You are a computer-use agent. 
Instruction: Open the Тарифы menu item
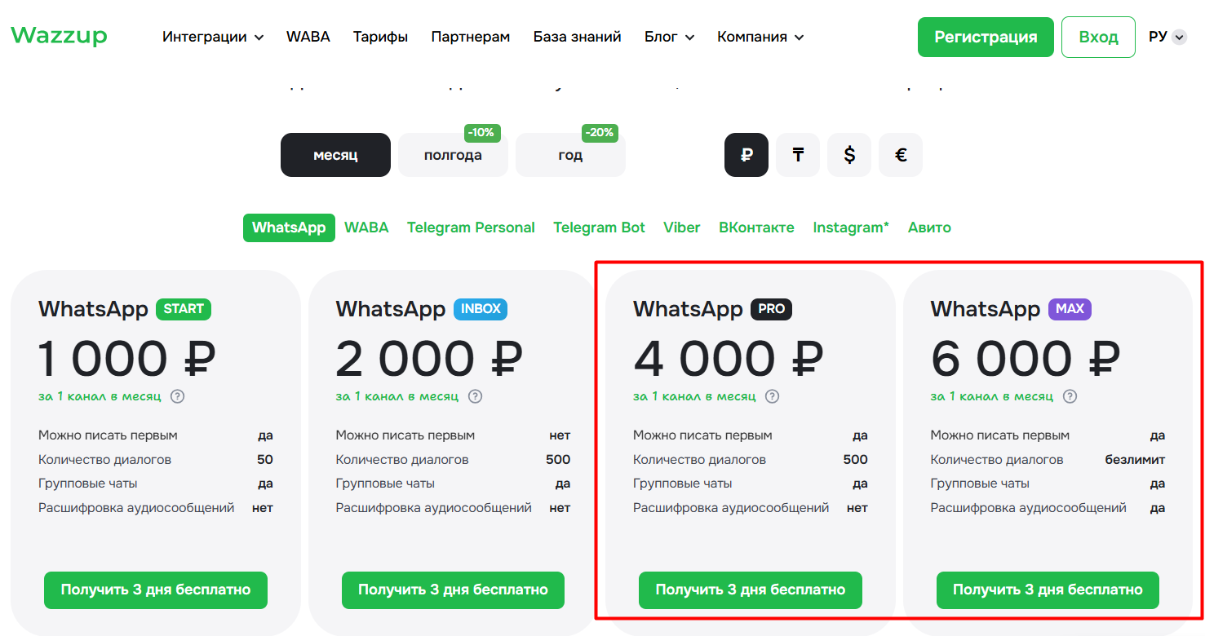coord(380,37)
